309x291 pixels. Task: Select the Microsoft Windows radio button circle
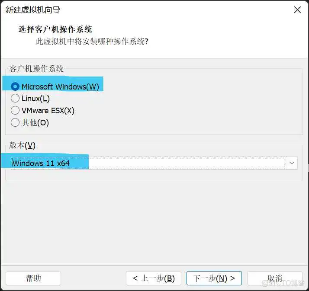[x=15, y=86]
